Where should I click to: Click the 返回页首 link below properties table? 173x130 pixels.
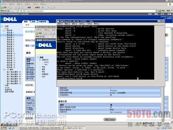29,85
